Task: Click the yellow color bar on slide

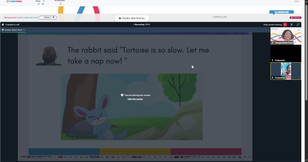Action: coord(135,152)
